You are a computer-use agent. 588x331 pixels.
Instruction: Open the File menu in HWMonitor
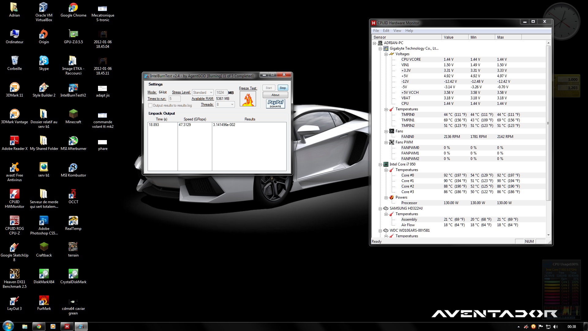pyautogui.click(x=376, y=31)
